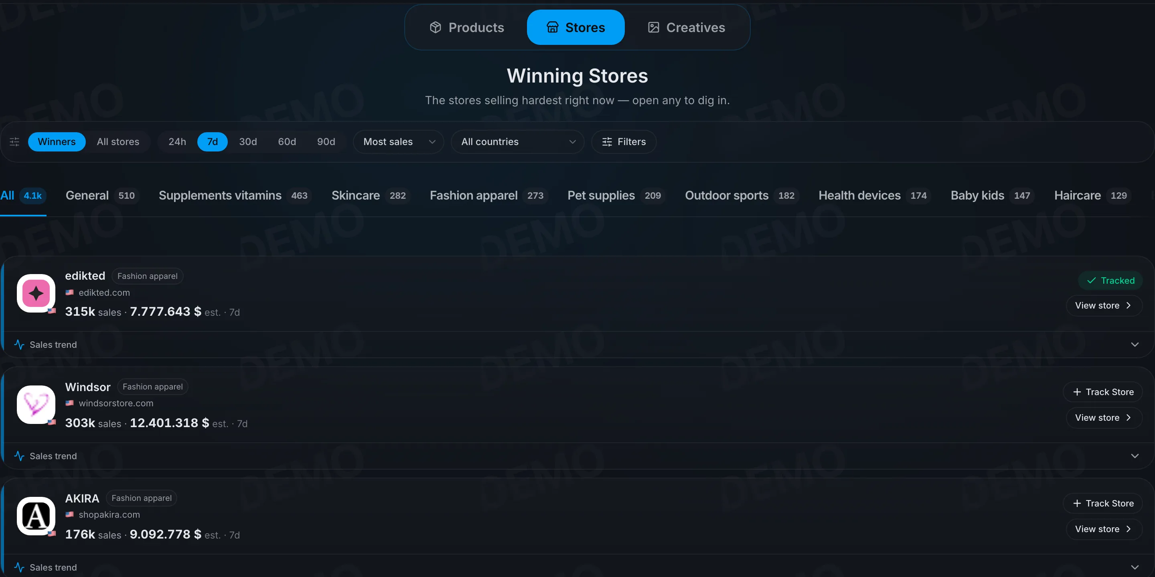Click the Fashion apparel tag on edikted
The image size is (1155, 577).
coord(148,276)
